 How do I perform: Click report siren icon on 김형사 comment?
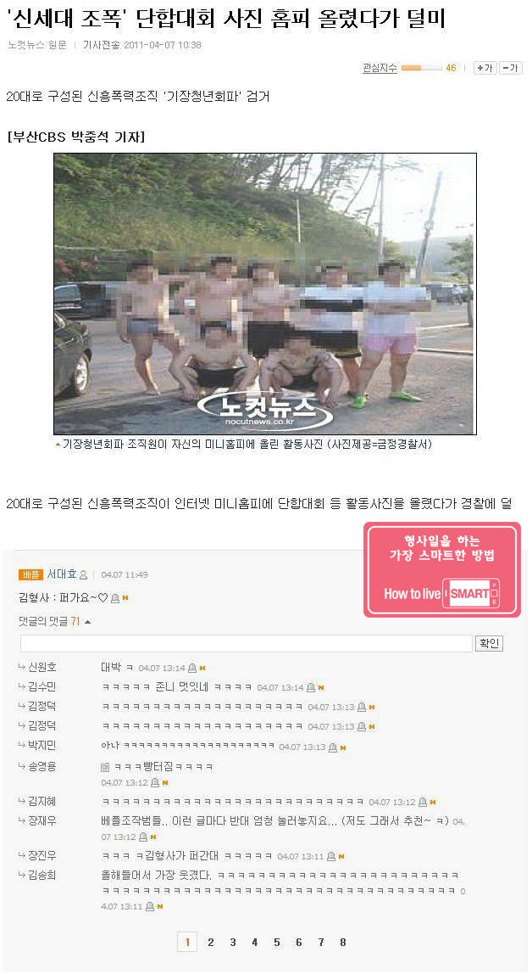click(115, 598)
